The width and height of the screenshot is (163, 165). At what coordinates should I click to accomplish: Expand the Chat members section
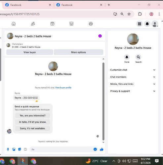(133, 77)
